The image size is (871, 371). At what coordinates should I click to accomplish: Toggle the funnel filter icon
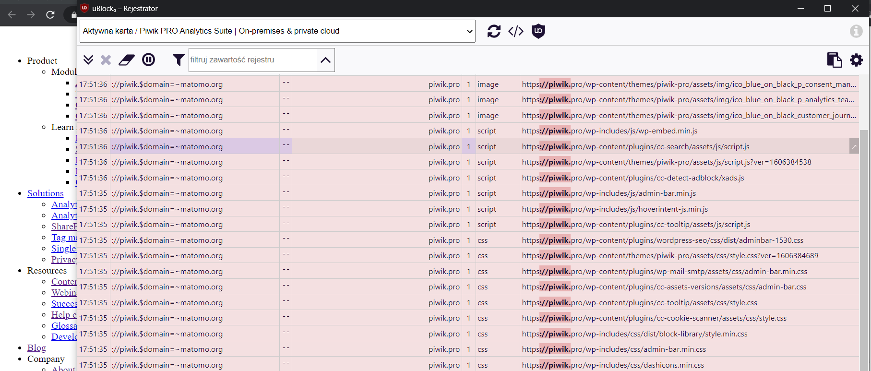[179, 60]
